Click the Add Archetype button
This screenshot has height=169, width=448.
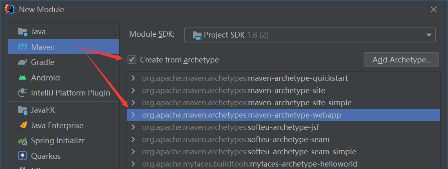(x=401, y=60)
